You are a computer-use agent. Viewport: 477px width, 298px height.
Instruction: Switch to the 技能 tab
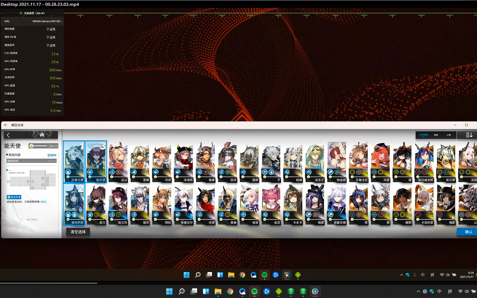click(x=436, y=135)
